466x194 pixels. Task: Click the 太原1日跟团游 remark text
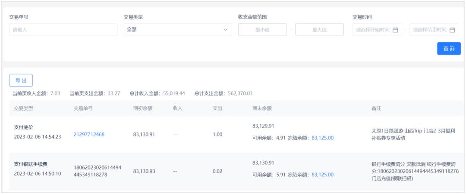pyautogui.click(x=413, y=135)
